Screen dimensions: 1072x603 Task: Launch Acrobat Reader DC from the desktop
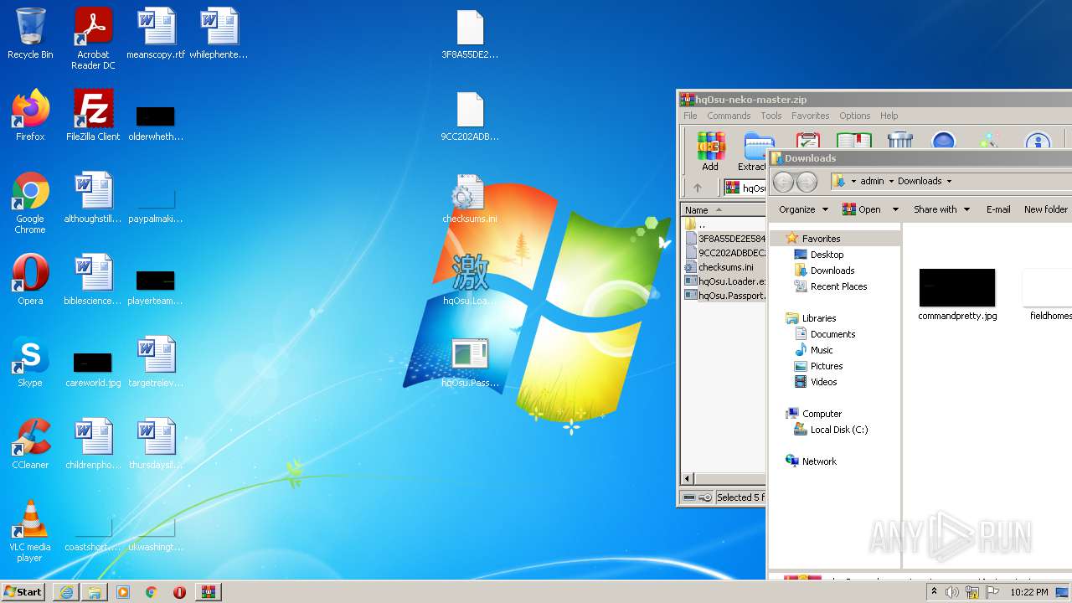(x=93, y=39)
